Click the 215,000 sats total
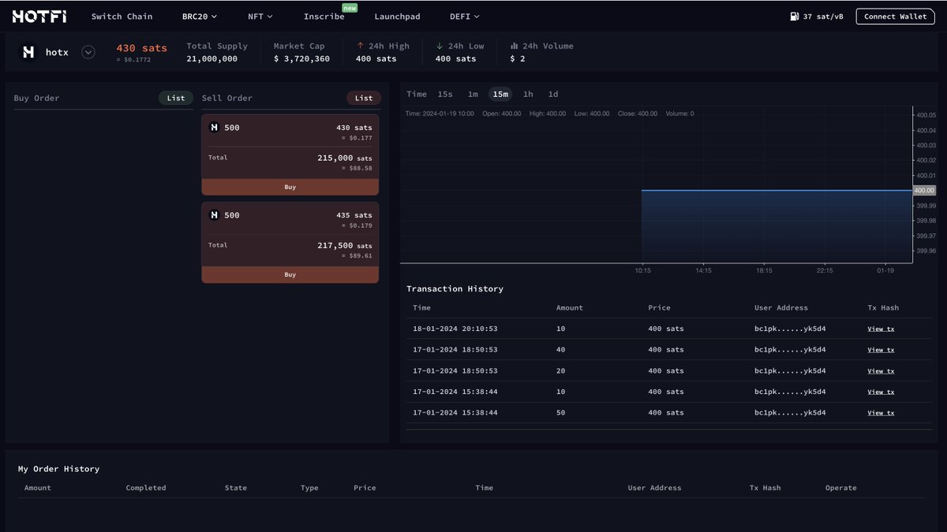947x532 pixels. (344, 158)
